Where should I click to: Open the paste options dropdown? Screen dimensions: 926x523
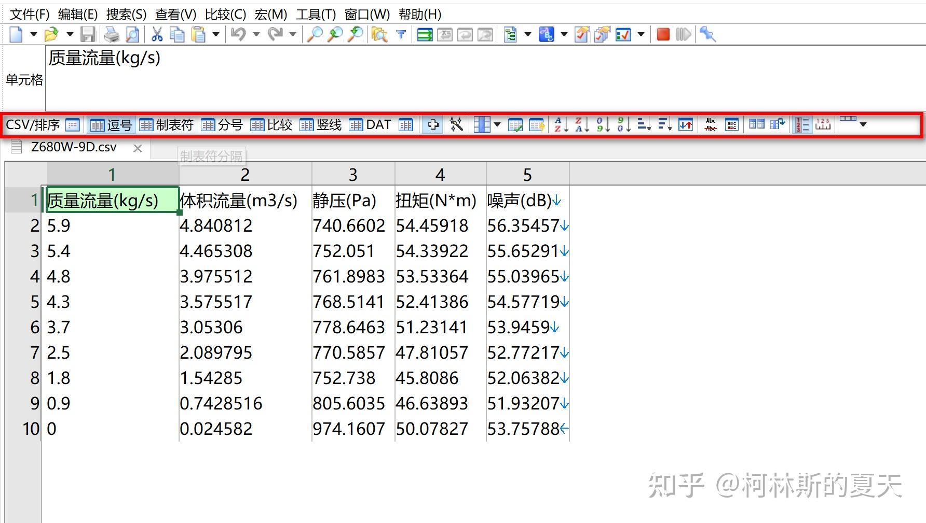coord(216,34)
